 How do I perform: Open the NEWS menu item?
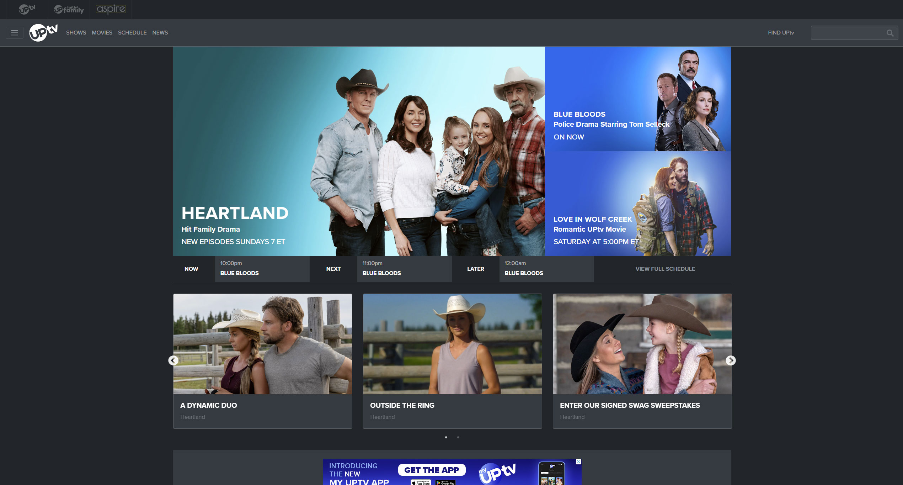click(x=160, y=33)
